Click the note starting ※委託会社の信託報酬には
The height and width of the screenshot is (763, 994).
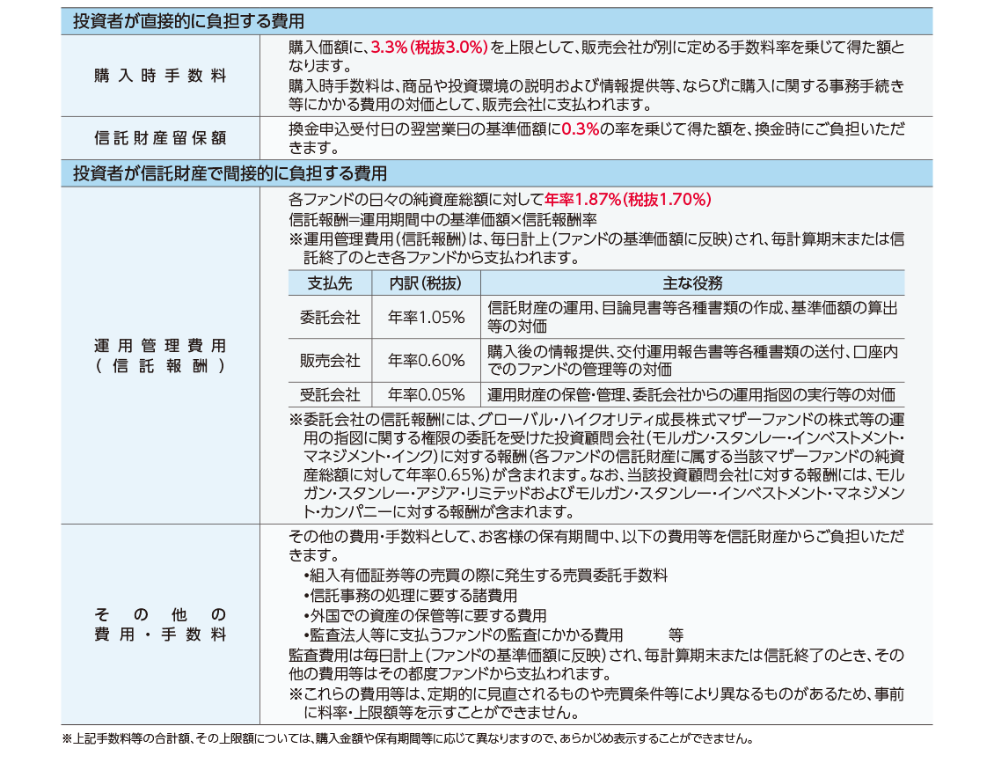596,466
